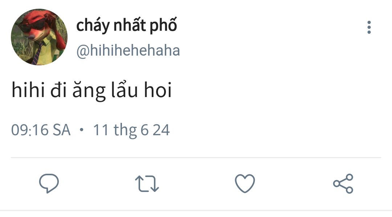Tap the word hoi ending the tweet
The image size is (392, 217).
[x=158, y=90]
